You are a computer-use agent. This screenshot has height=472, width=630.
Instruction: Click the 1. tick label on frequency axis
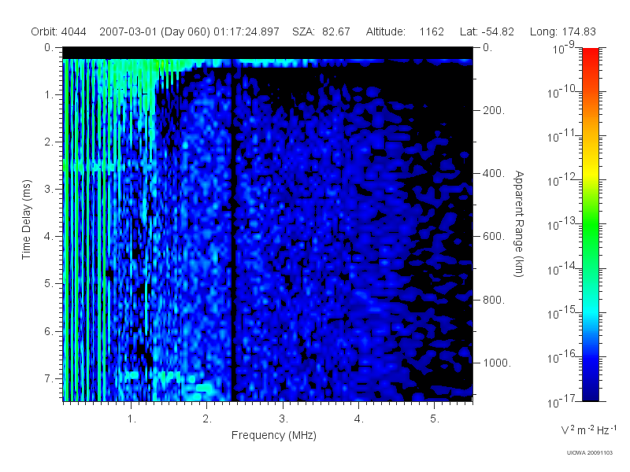coord(132,419)
